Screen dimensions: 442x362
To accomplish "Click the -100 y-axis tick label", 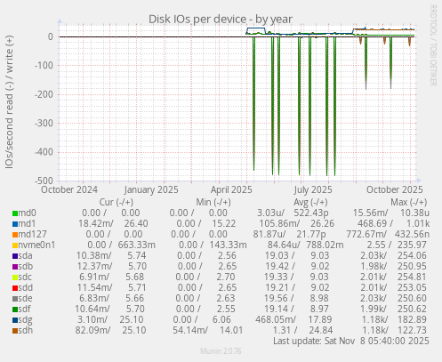I will click(44, 66).
